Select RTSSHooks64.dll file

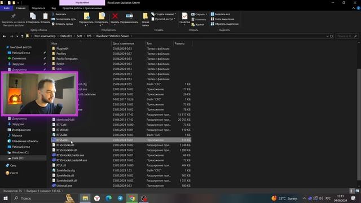tap(67, 150)
